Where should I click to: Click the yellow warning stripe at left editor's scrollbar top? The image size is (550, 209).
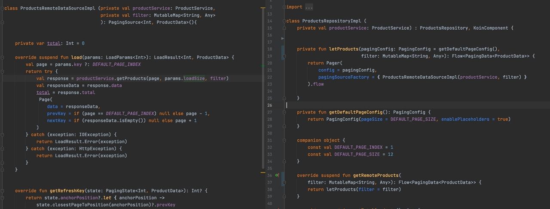tap(263, 8)
